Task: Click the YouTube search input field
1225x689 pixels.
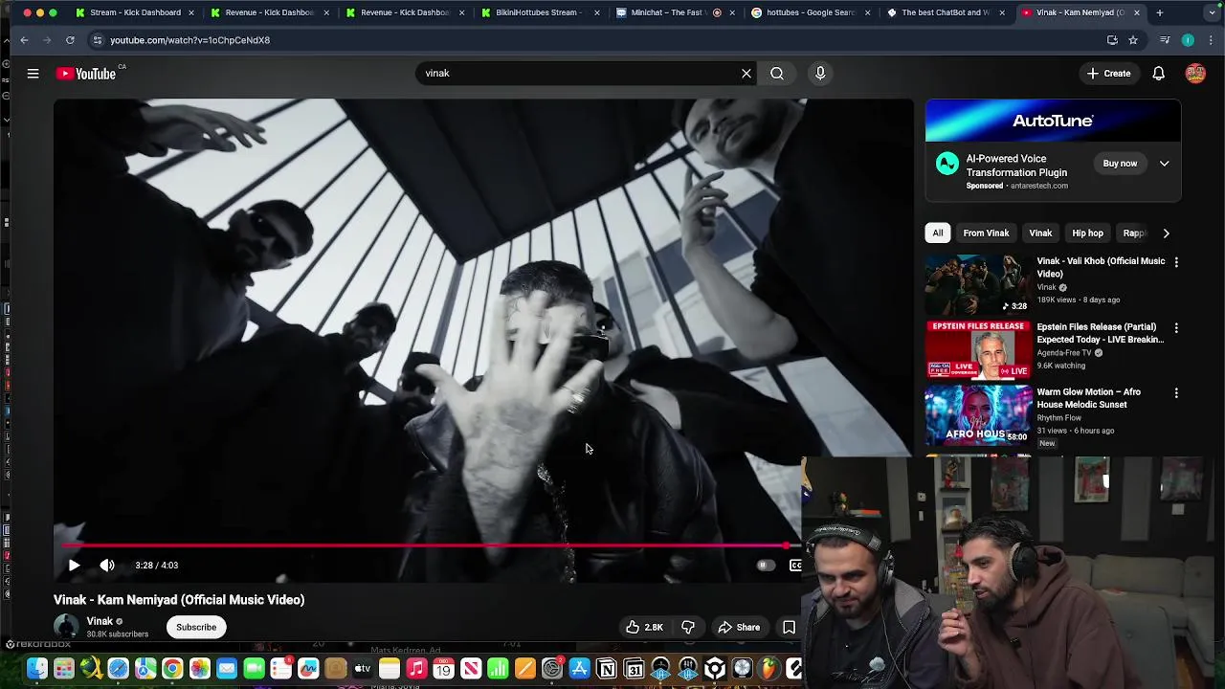Action: pos(579,74)
